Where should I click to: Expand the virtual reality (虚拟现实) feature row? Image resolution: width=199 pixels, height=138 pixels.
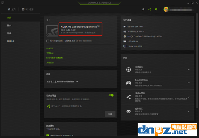189,111
